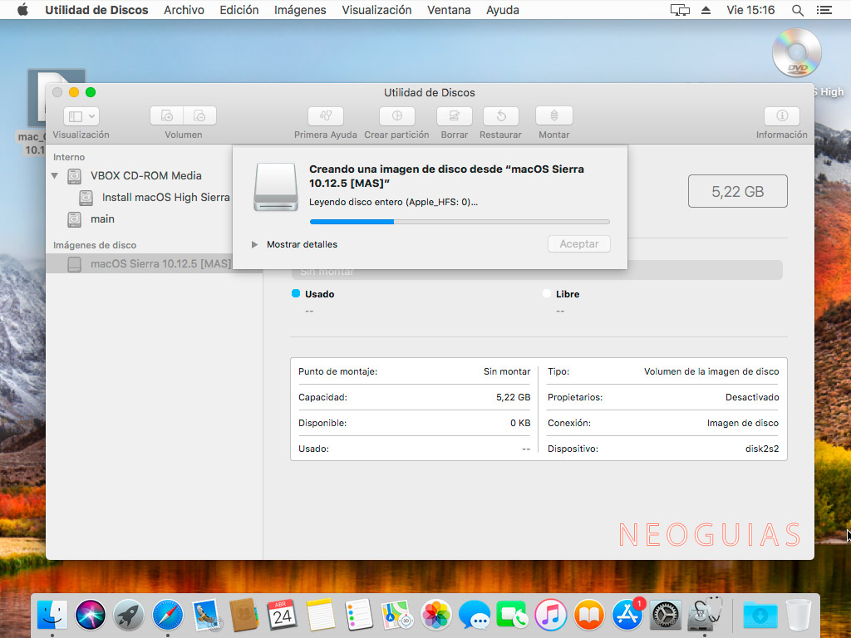Image resolution: width=851 pixels, height=638 pixels.
Task: Click the "Imagen de disco" connection value
Action: pos(742,423)
